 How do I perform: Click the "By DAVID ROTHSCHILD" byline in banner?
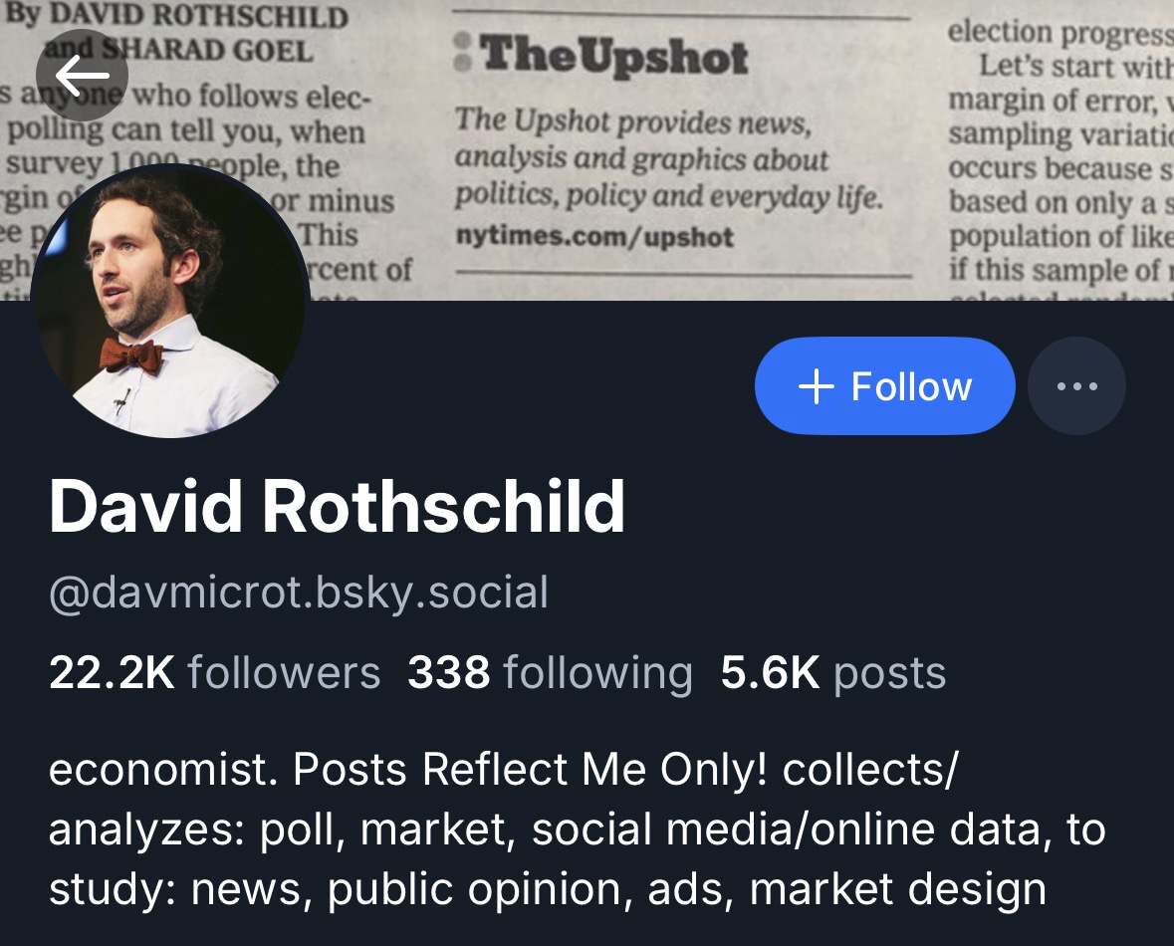[x=177, y=16]
